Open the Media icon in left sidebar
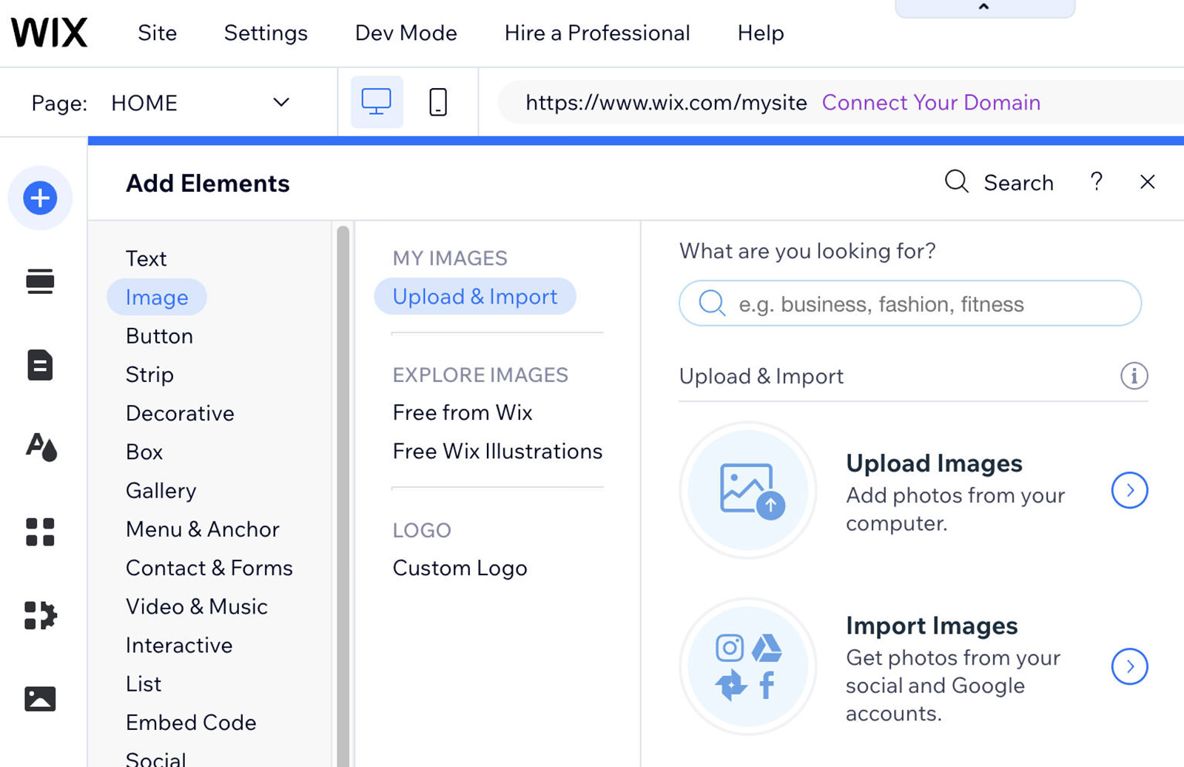This screenshot has width=1184, height=767. pos(40,699)
